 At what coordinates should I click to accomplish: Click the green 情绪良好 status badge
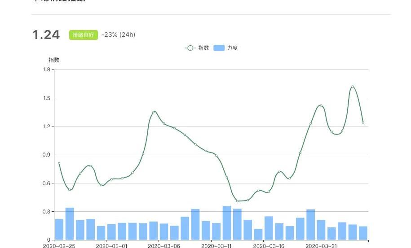point(83,35)
